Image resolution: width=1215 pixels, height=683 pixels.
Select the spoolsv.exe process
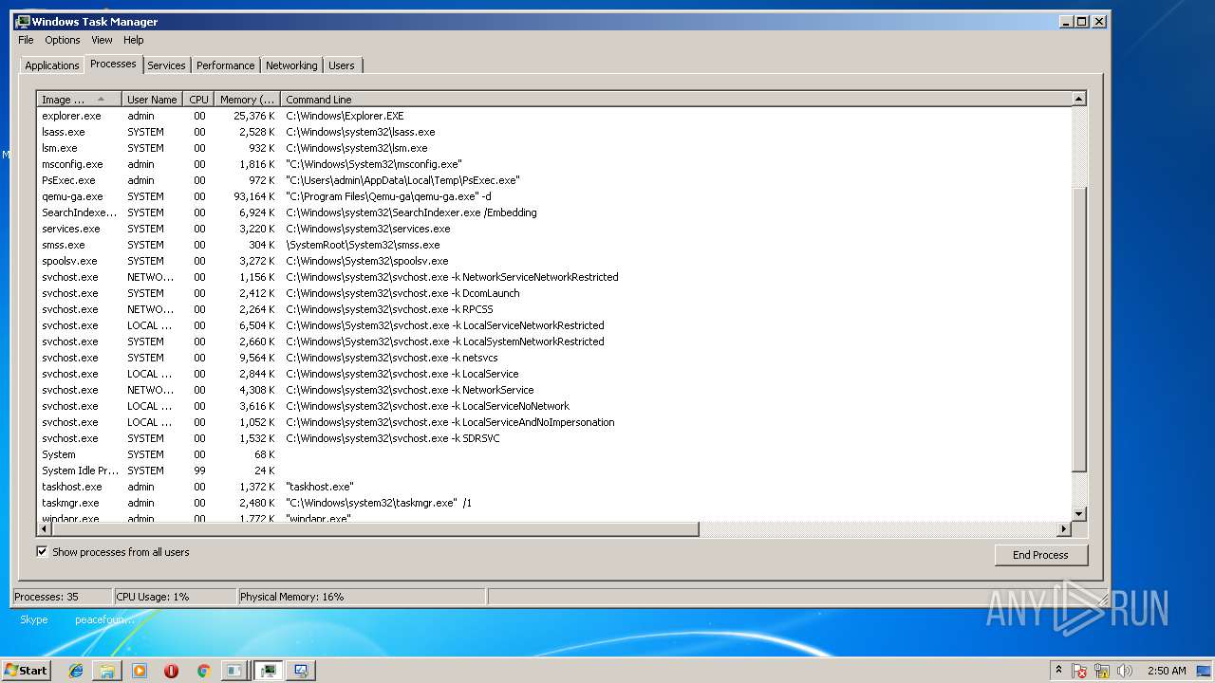tap(553, 261)
